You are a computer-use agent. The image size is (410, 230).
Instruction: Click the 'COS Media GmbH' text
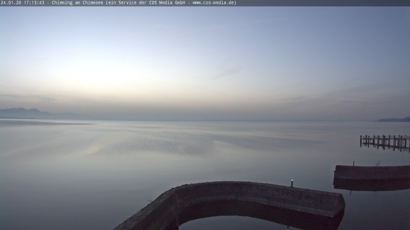167,3
